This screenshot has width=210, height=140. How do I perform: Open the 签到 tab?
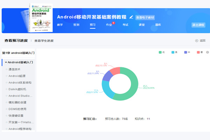point(76,25)
